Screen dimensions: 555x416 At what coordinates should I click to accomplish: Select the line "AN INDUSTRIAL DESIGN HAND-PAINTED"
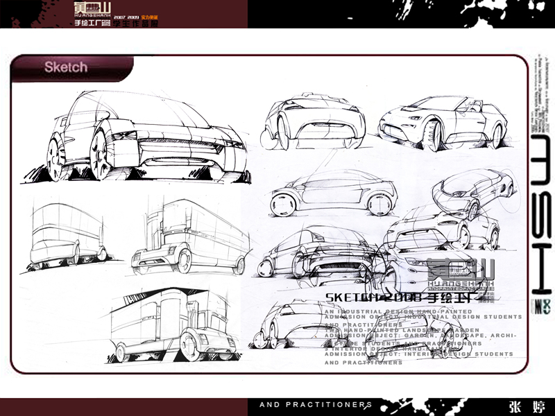coord(398,311)
